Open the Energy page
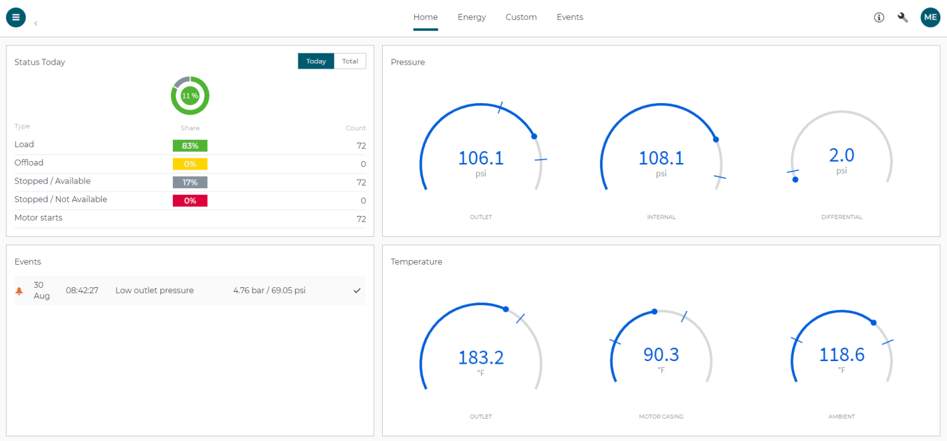The width and height of the screenshot is (947, 441). [x=471, y=17]
